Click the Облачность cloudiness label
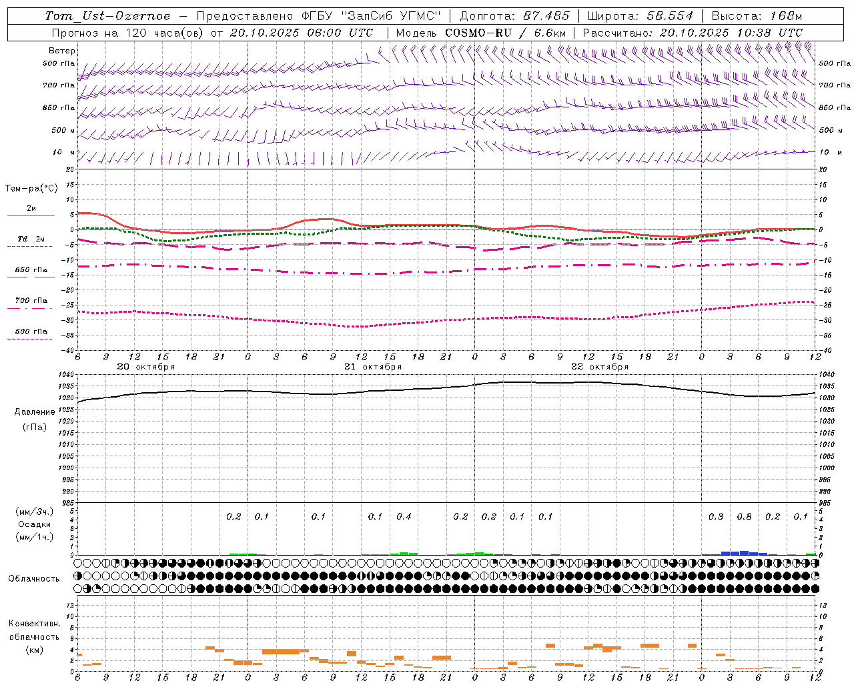Screen dimensions: 854x683 (x=34, y=578)
